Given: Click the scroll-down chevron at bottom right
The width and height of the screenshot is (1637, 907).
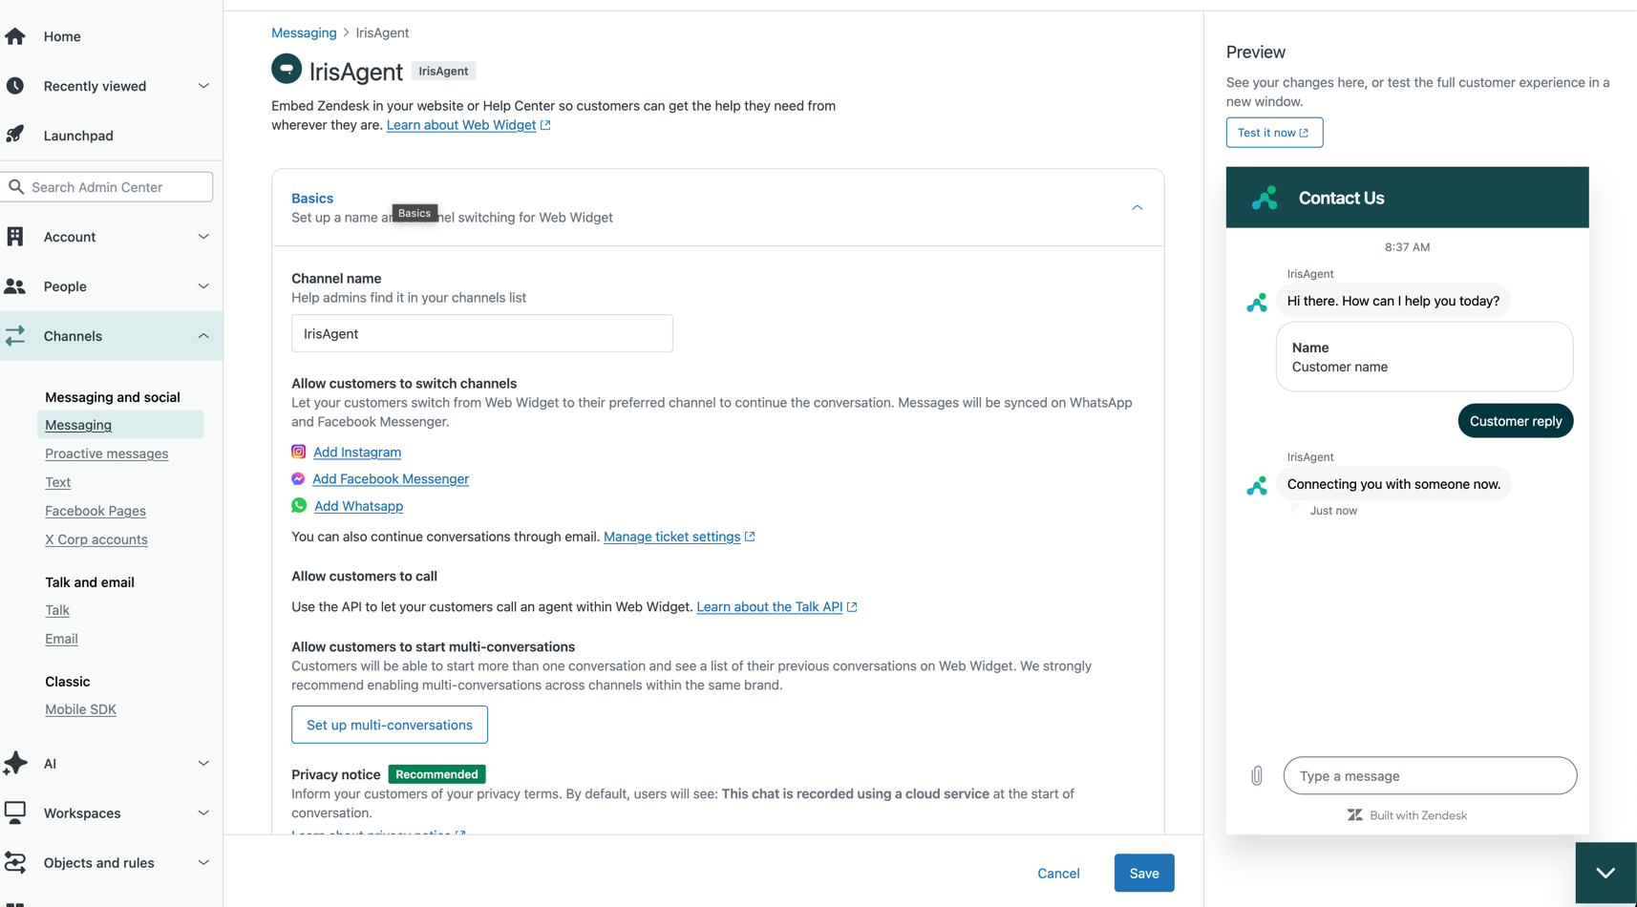Looking at the screenshot, I should tap(1605, 872).
